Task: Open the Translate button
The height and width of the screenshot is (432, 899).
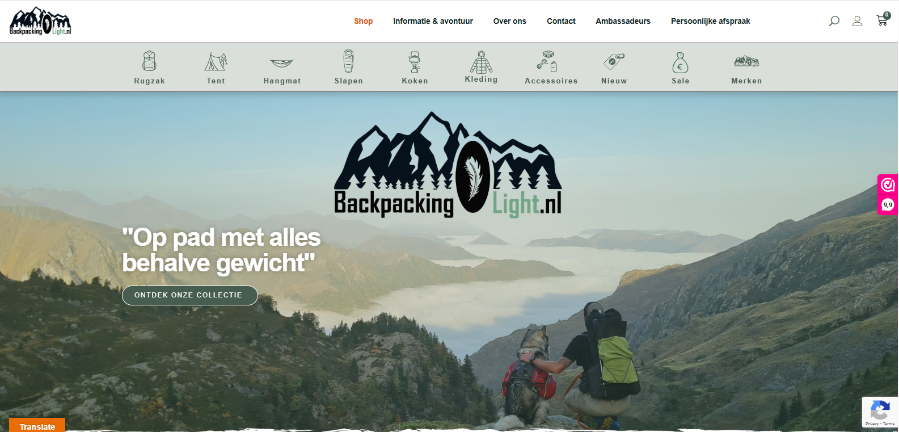Action: pos(37,426)
